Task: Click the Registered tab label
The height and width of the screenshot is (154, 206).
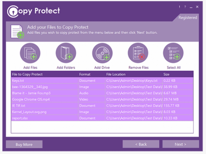Action: click(188, 18)
